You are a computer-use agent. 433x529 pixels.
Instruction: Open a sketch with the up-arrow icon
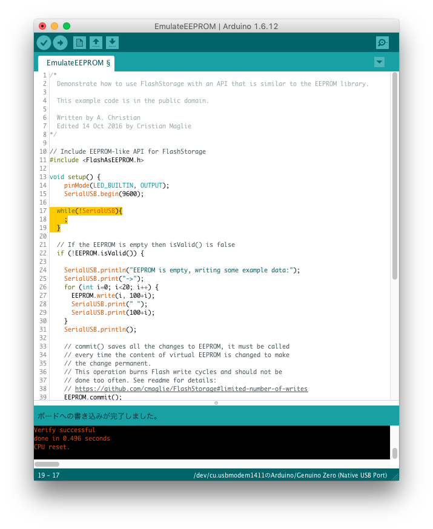[96, 43]
